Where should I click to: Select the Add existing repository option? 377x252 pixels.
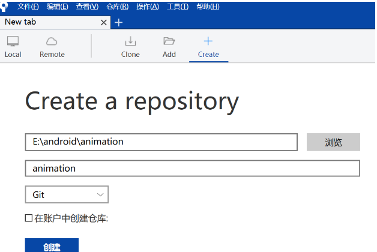169,47
